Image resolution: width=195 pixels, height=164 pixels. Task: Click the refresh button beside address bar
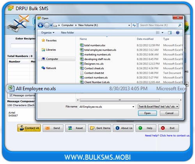pos(134,25)
